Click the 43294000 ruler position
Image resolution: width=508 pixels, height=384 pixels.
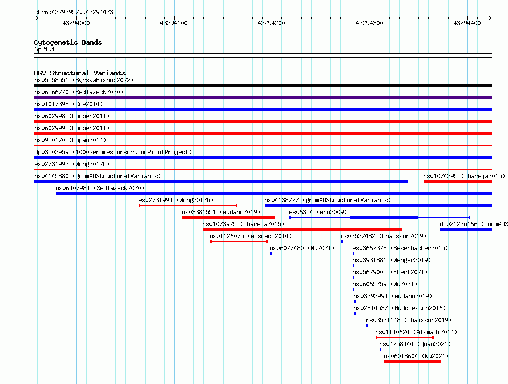76,23
